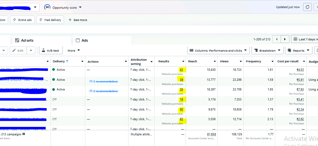
Task: Open the Reports dropdown
Action: click(x=298, y=50)
